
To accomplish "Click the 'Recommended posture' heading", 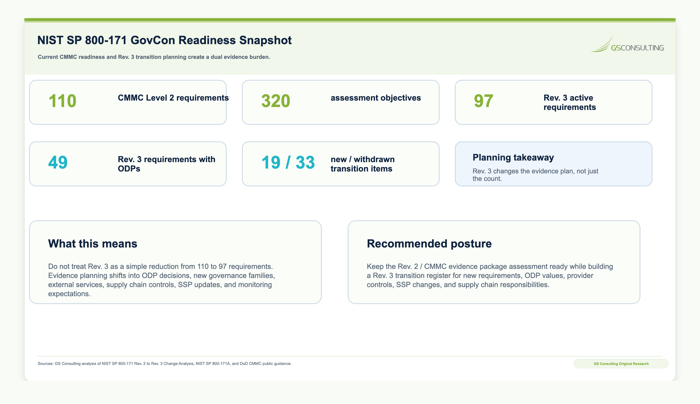I will [429, 244].
